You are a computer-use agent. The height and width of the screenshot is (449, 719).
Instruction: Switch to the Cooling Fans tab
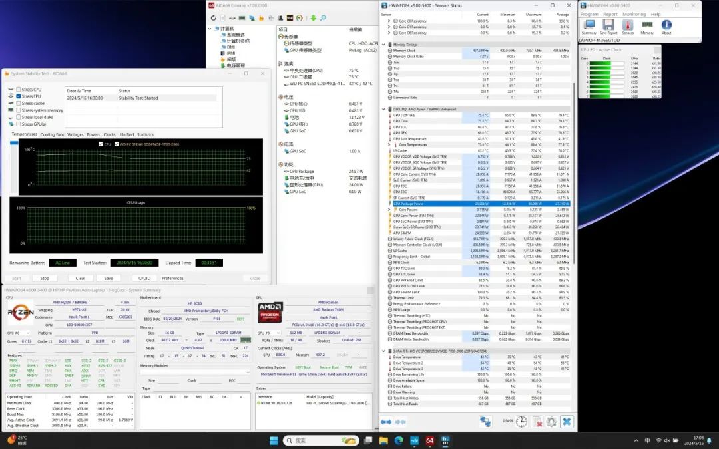click(52, 134)
